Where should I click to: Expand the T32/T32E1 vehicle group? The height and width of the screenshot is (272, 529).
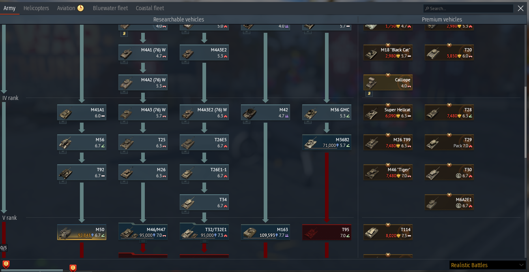pyautogui.click(x=204, y=241)
